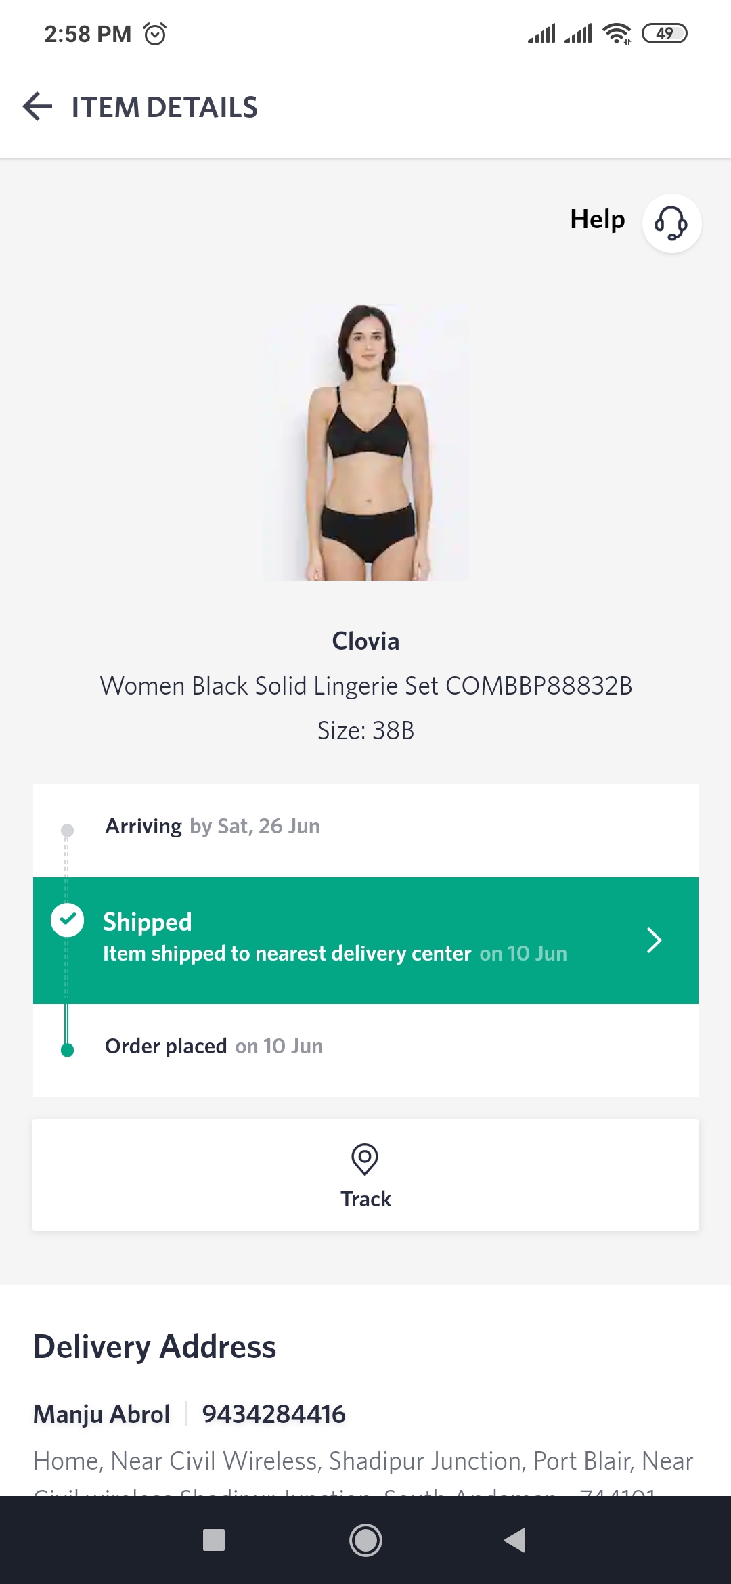Tap the Track location pin icon

(x=365, y=1159)
